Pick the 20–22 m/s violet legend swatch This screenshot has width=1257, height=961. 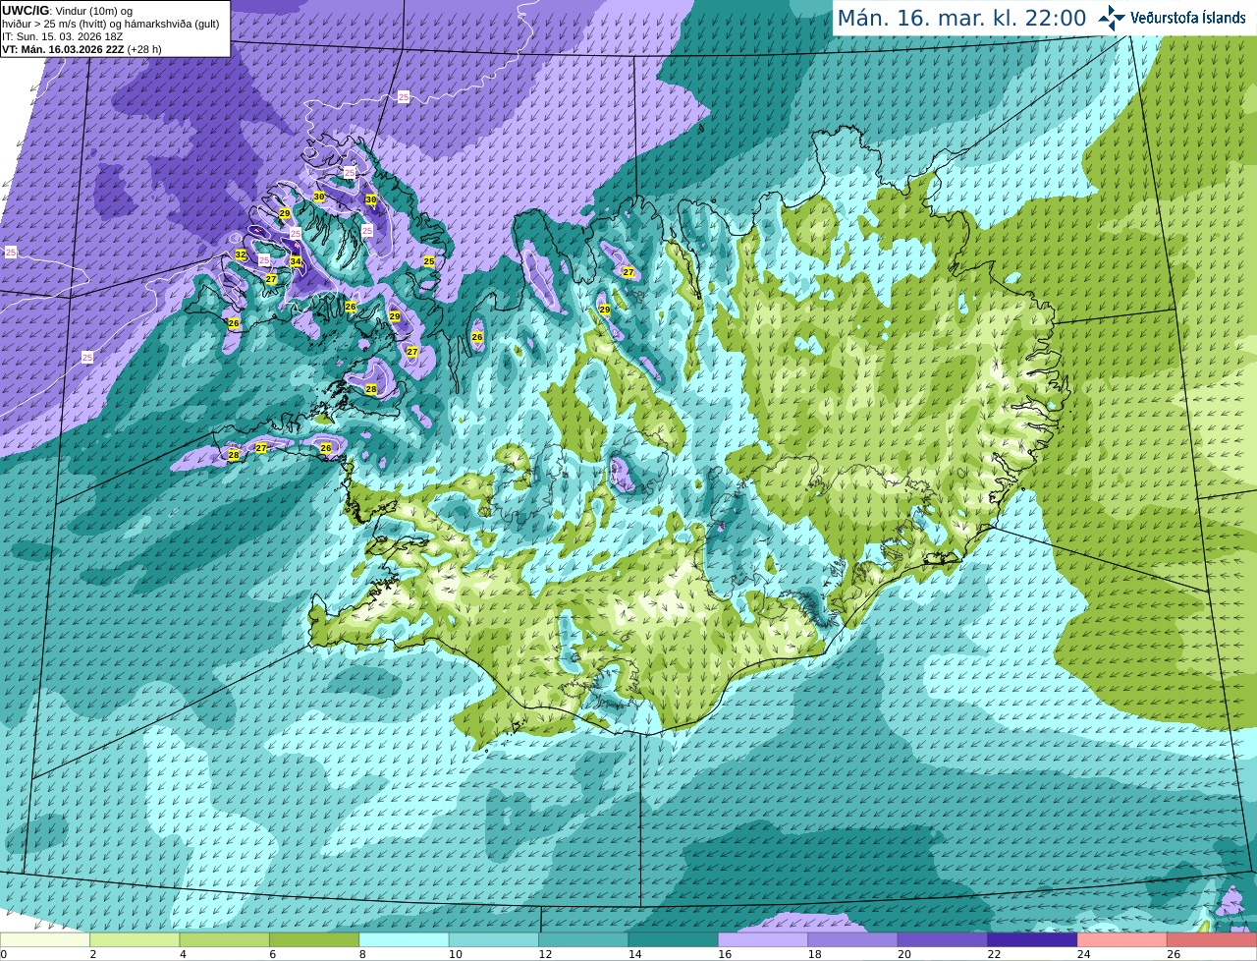942,939
